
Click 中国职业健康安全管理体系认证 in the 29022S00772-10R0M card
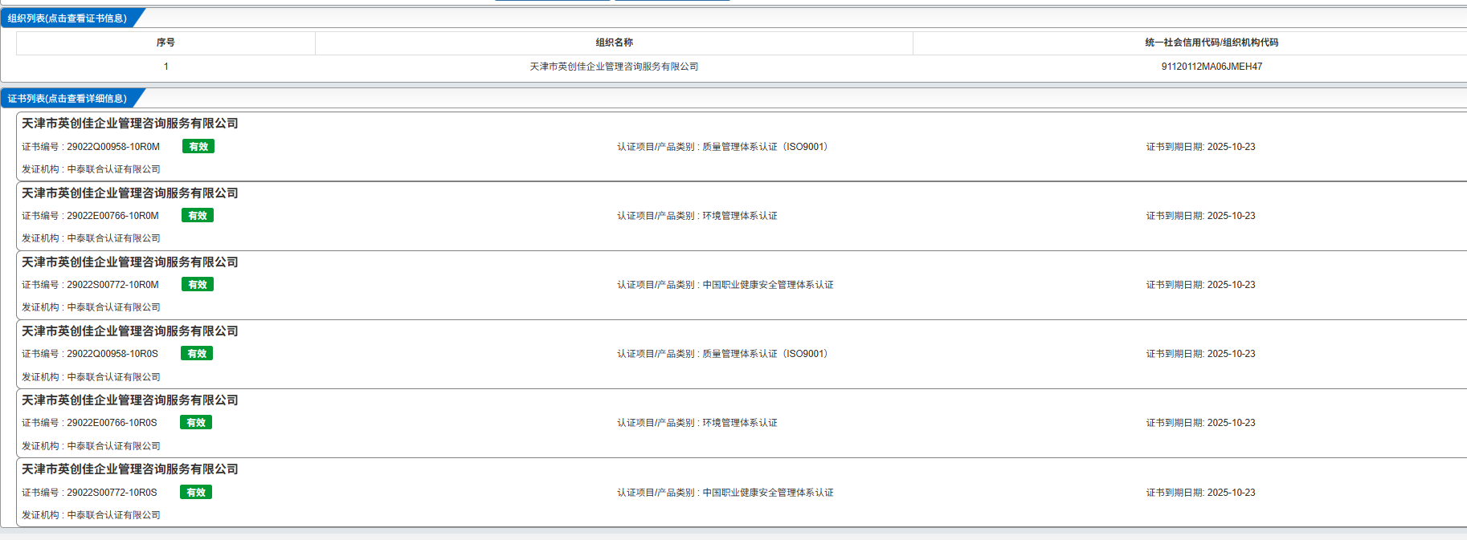coord(768,285)
